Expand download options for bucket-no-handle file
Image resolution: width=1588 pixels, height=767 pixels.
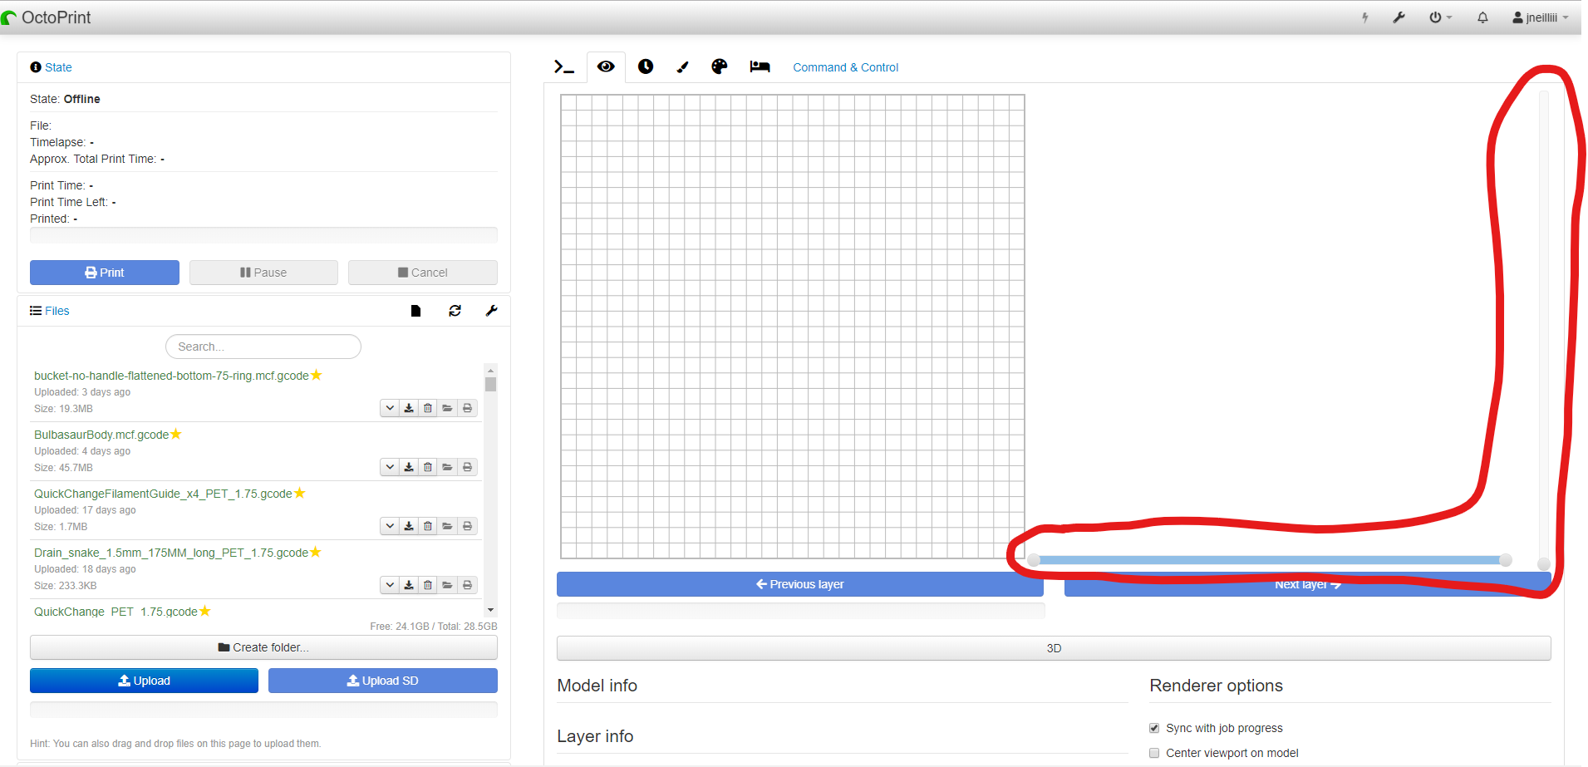[389, 407]
